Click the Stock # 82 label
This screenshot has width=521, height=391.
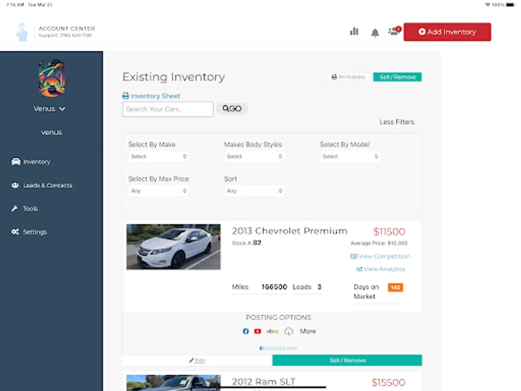tap(247, 243)
